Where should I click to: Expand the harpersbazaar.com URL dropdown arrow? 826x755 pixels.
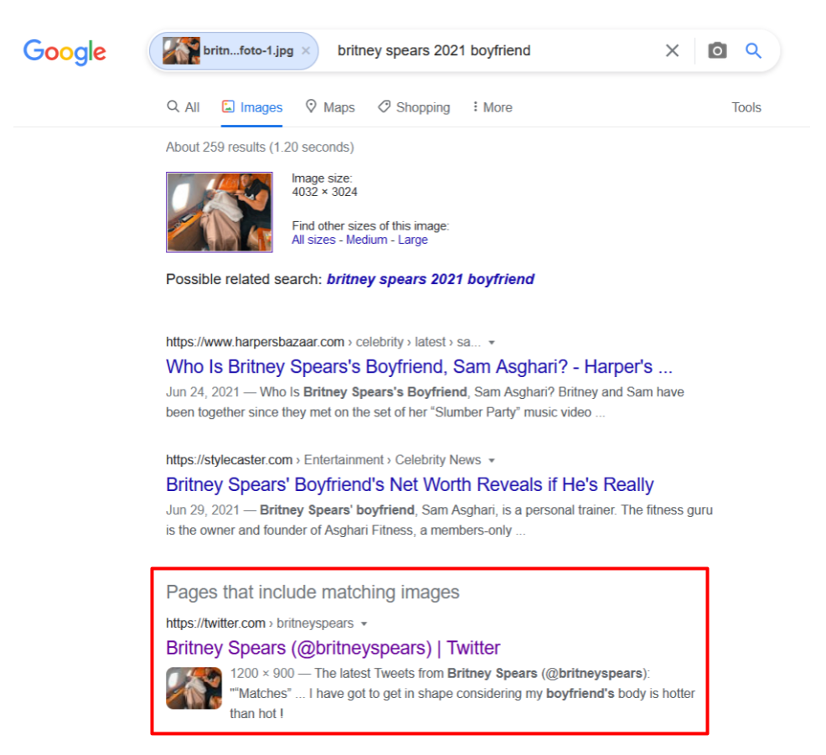point(492,342)
